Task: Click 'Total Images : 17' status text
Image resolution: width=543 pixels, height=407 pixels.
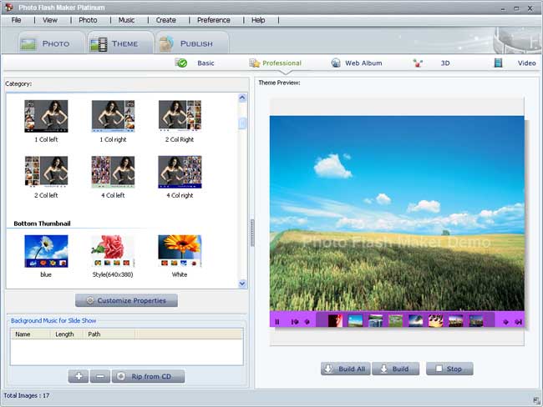Action: point(27,395)
